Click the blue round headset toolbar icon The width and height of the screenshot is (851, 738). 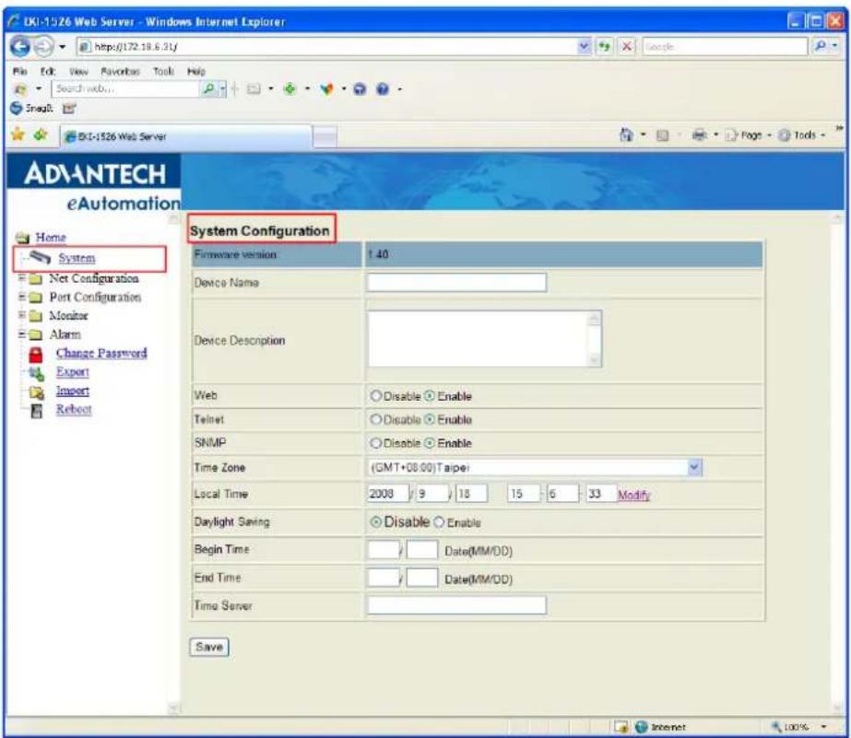point(360,89)
